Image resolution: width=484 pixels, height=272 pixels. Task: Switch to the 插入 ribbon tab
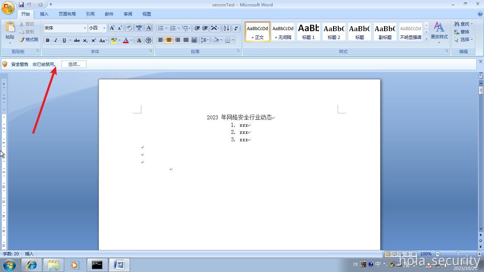(44, 13)
